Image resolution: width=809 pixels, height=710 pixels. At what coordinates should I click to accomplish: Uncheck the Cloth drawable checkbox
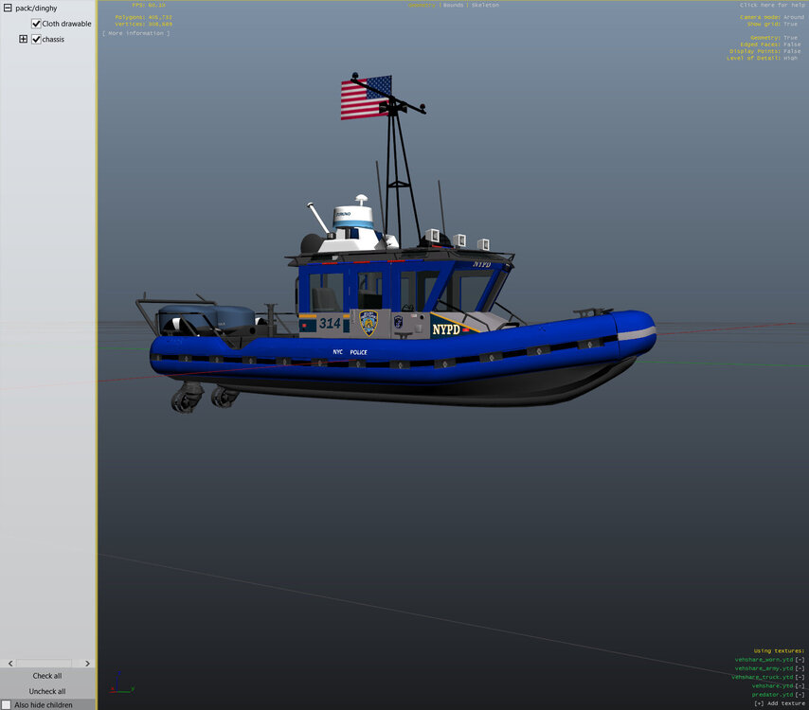(x=36, y=24)
